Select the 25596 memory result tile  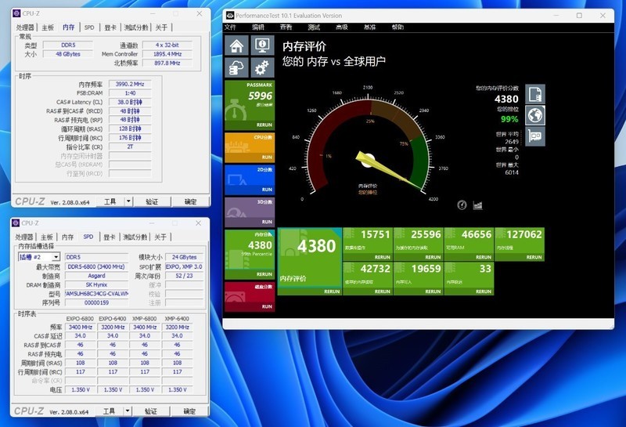coord(418,244)
